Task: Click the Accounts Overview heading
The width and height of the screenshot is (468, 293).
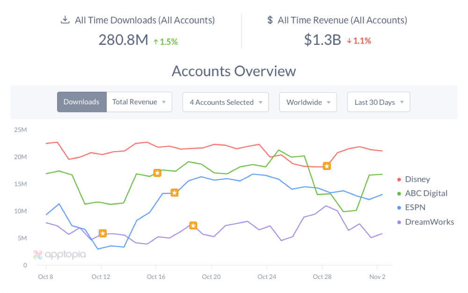Action: click(234, 71)
